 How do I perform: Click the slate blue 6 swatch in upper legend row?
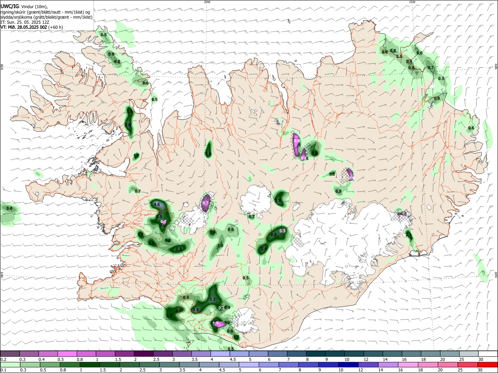(277, 354)
